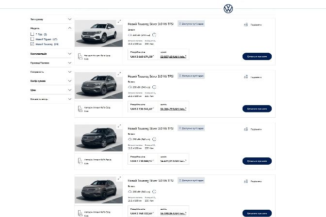
Task: Collapse the Модель filter section
Action: click(x=70, y=28)
